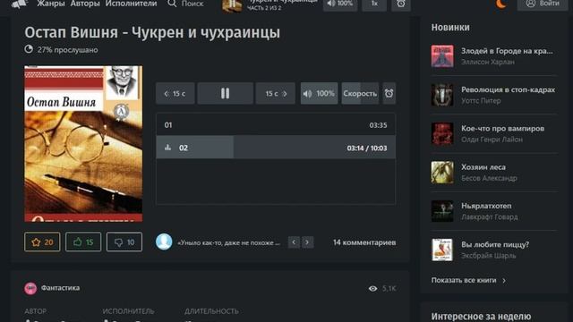This screenshot has height=322, width=573.
Task: Skip forward 15 seconds in the player
Action: (276, 93)
